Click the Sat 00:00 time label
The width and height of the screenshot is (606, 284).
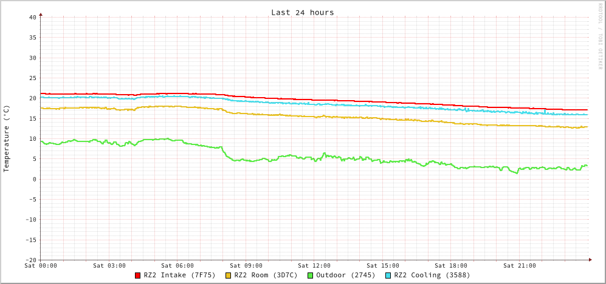[41, 266]
